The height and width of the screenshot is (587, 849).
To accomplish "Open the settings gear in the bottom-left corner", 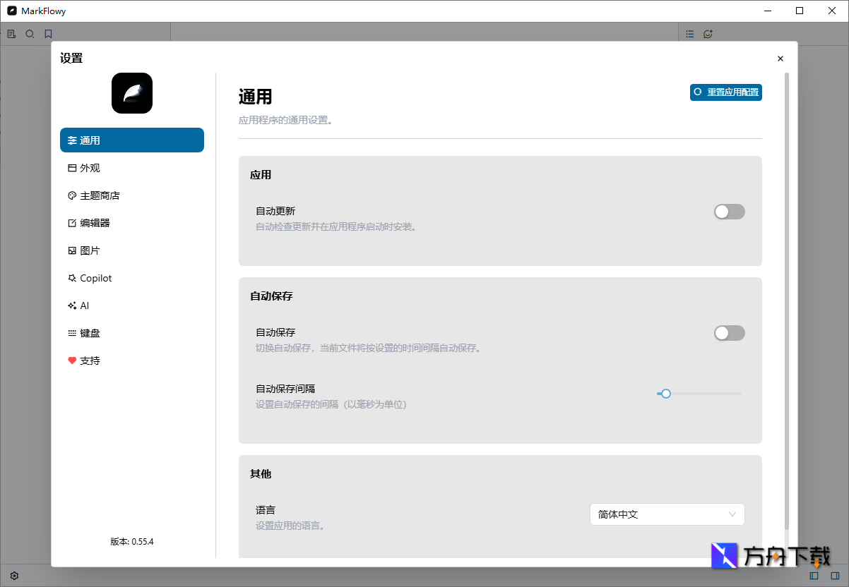I will [14, 576].
